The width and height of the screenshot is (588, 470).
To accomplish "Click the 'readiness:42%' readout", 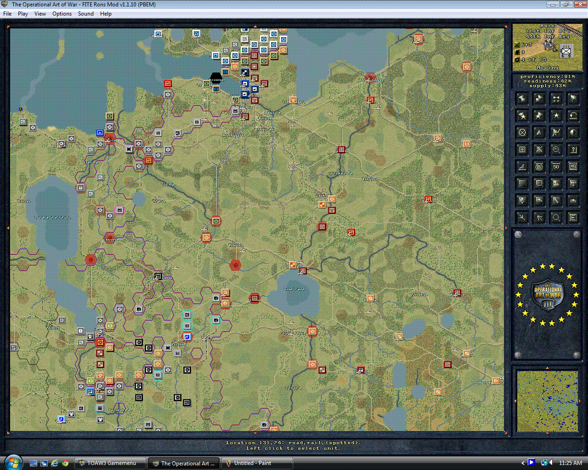I will click(x=547, y=81).
